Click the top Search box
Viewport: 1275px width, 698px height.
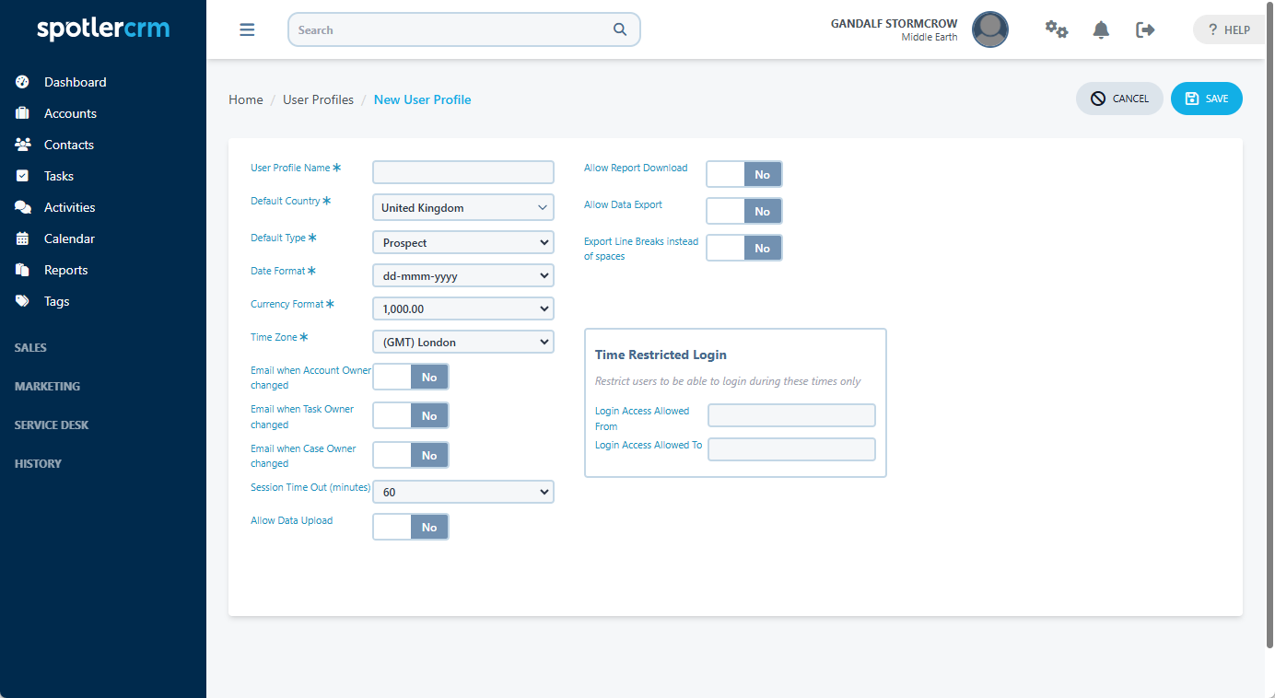tap(464, 29)
